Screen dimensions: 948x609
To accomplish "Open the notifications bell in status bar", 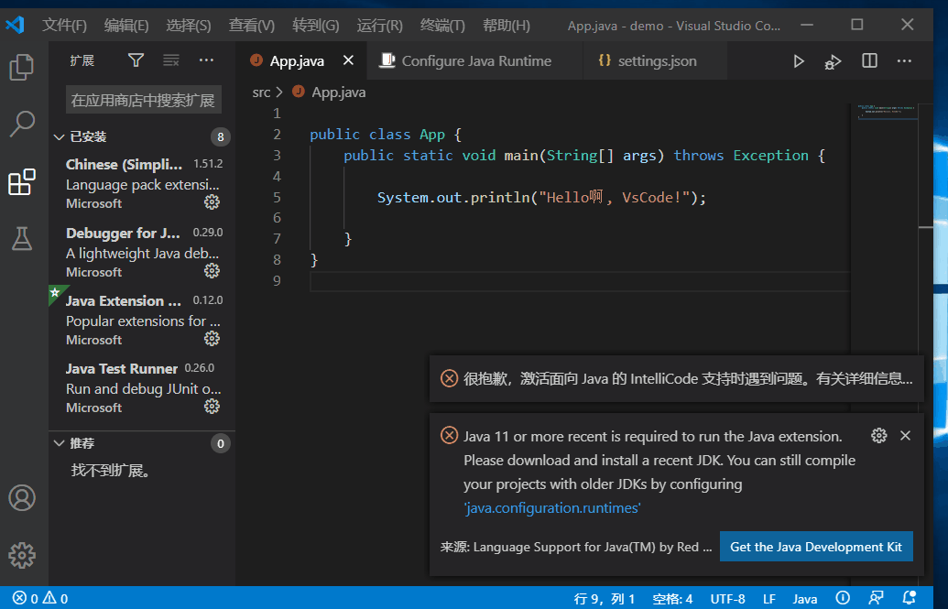I will tap(909, 598).
